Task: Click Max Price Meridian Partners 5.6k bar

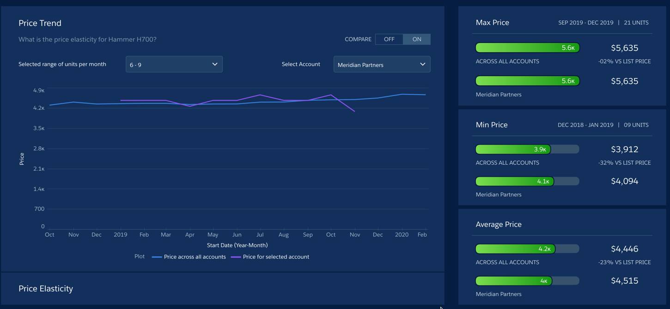Action: coord(528,81)
